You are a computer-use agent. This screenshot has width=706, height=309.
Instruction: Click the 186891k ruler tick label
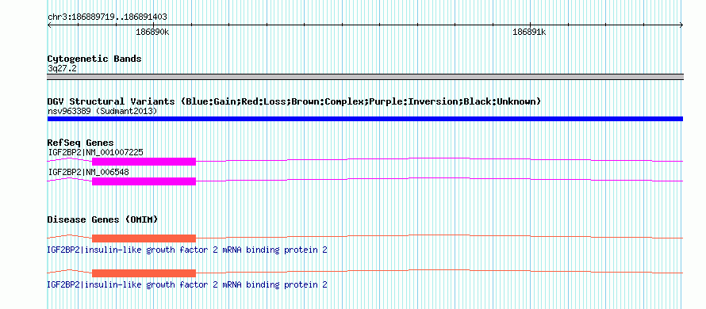point(530,32)
